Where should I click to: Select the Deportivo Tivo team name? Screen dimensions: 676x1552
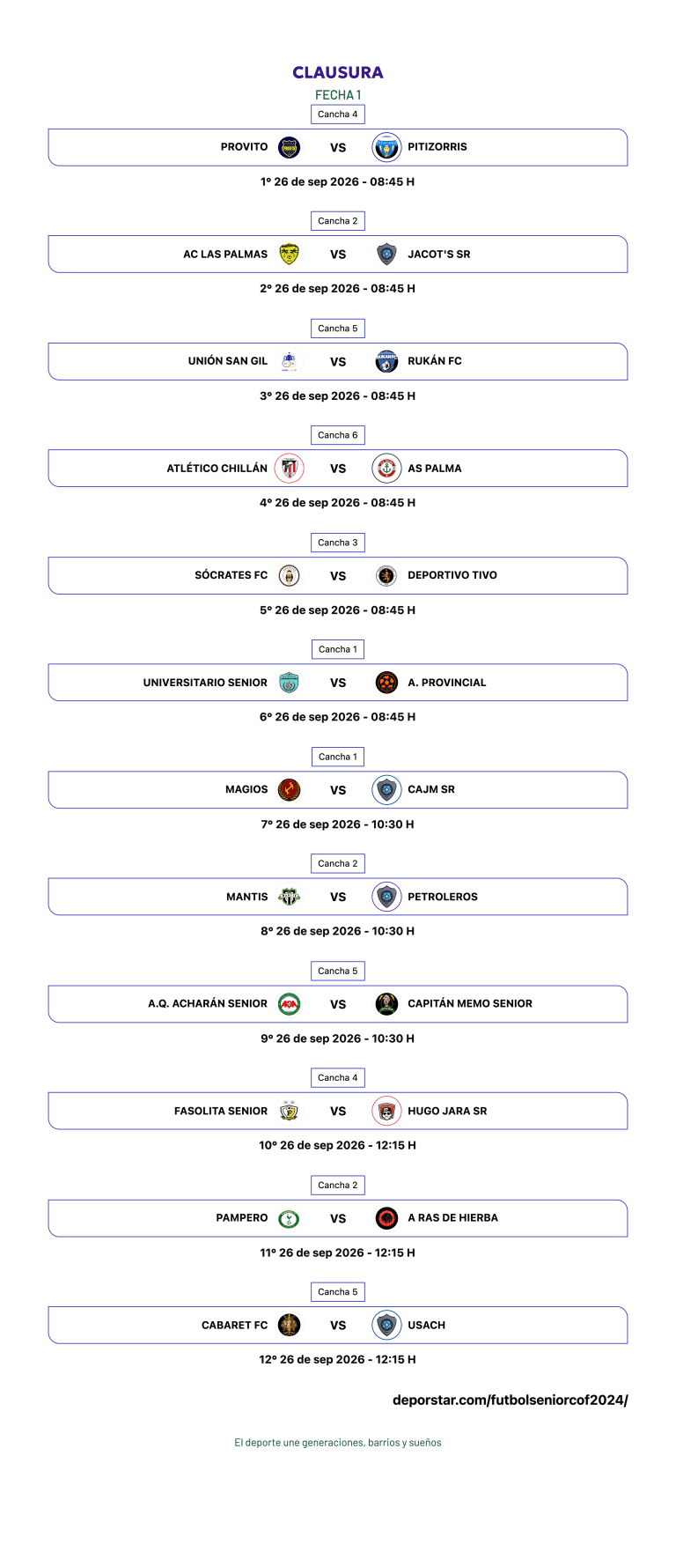(452, 575)
